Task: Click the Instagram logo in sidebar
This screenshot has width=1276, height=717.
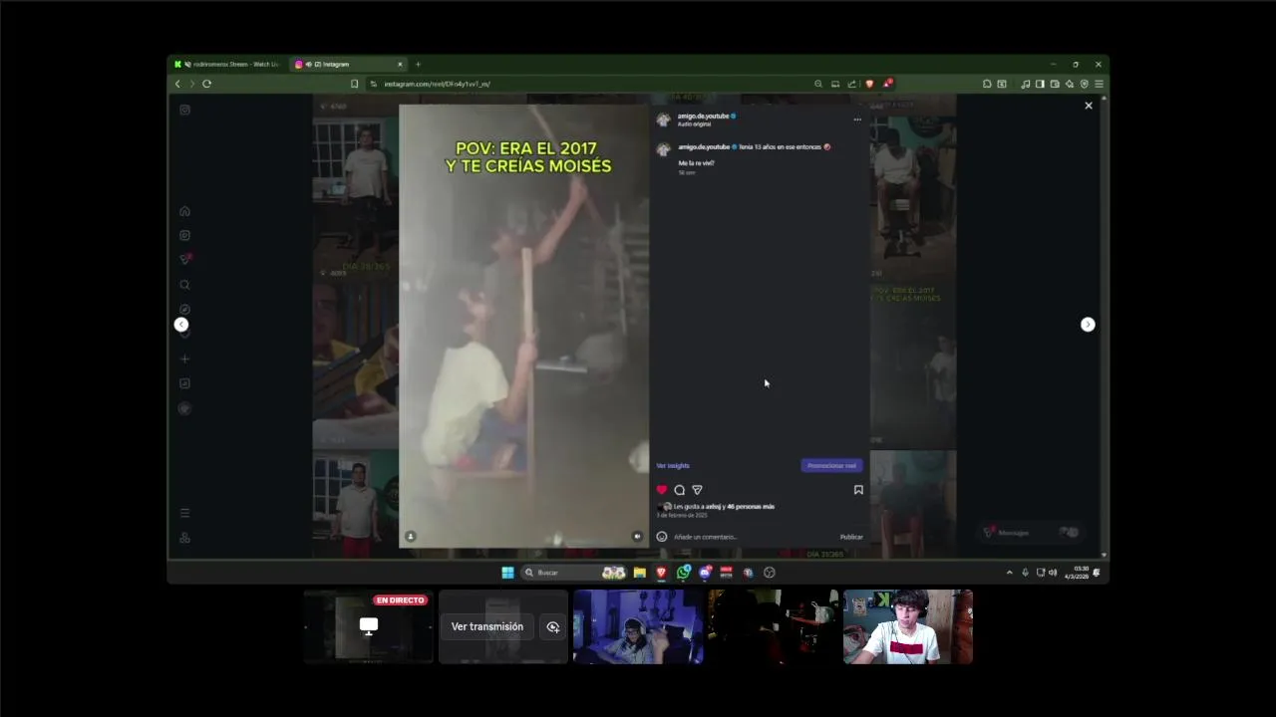Action: coord(184,110)
